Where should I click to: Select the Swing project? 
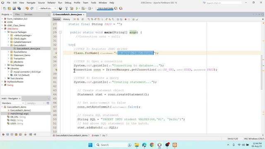click(10, 85)
